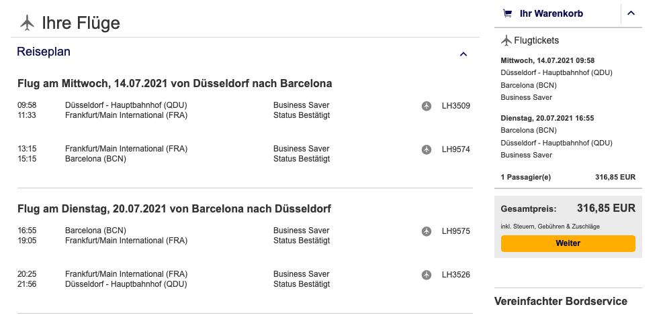Select the LH3526 flight number text
Screen dimensions: 665x315
[x=456, y=275]
